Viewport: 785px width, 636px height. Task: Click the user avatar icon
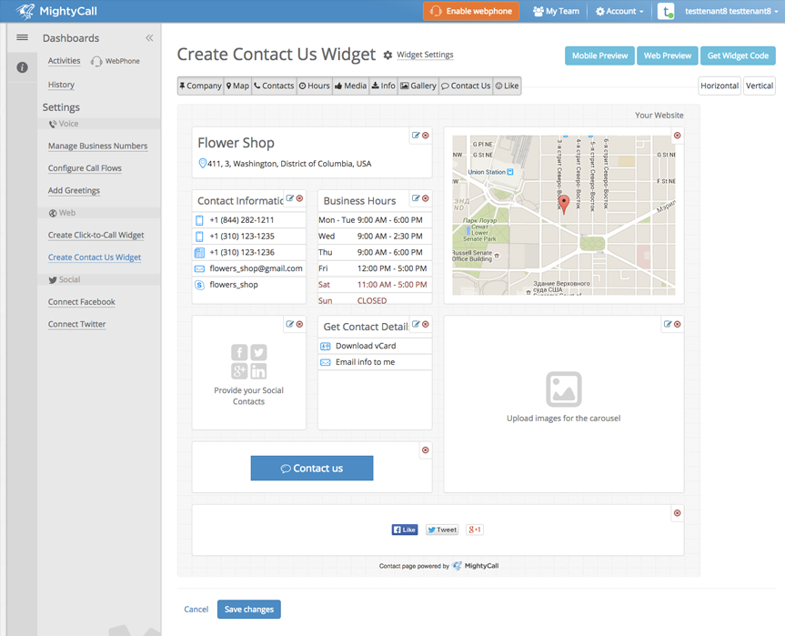click(x=666, y=11)
